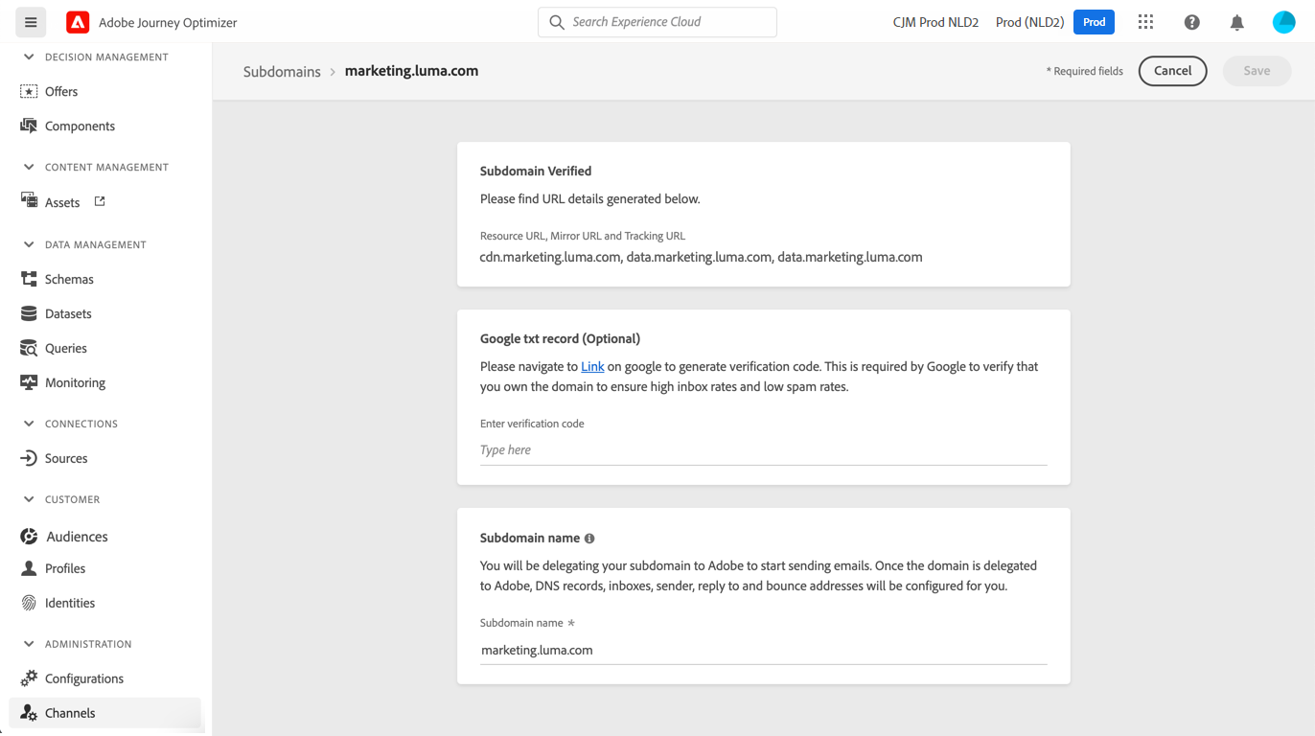Open the app switcher grid icon

1145,22
